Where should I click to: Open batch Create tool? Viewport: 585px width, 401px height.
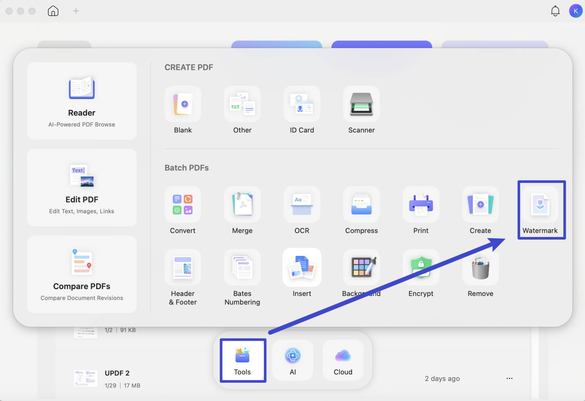pyautogui.click(x=480, y=205)
